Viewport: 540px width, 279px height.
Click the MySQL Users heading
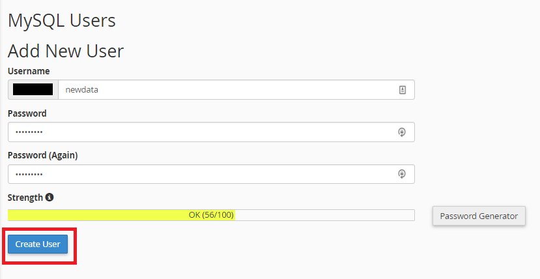click(62, 20)
